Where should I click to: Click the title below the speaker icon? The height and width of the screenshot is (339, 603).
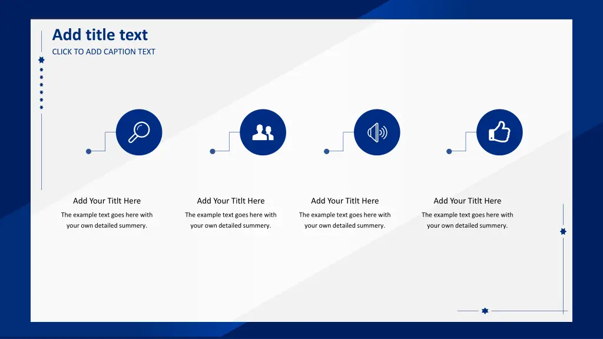(x=345, y=201)
